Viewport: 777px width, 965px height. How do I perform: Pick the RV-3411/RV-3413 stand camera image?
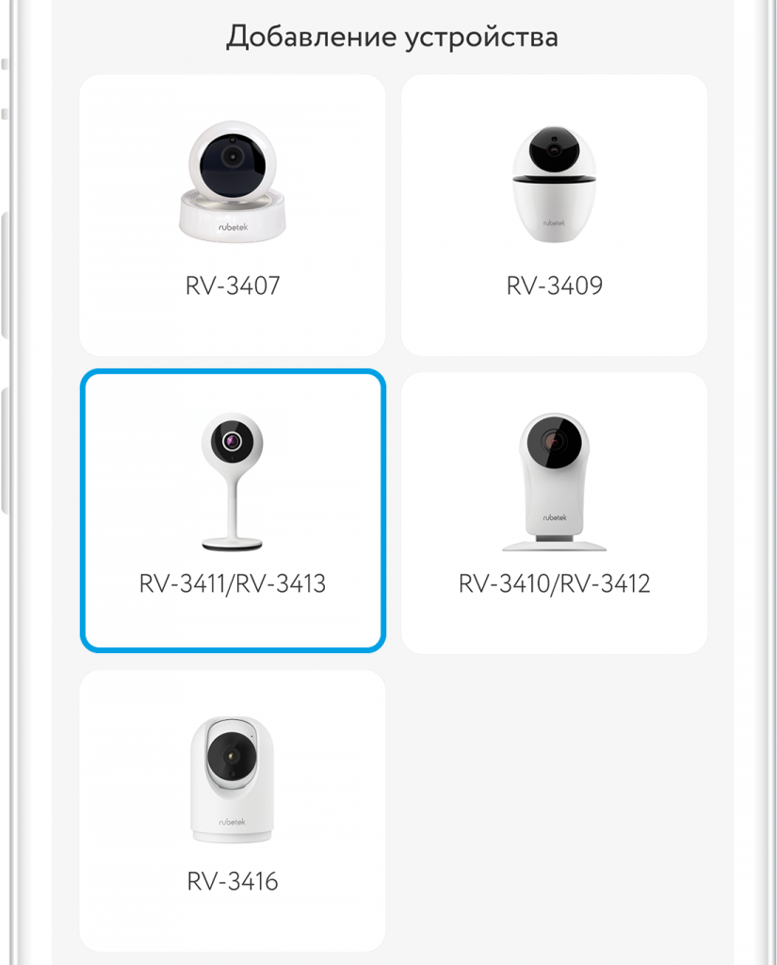pyautogui.click(x=233, y=482)
